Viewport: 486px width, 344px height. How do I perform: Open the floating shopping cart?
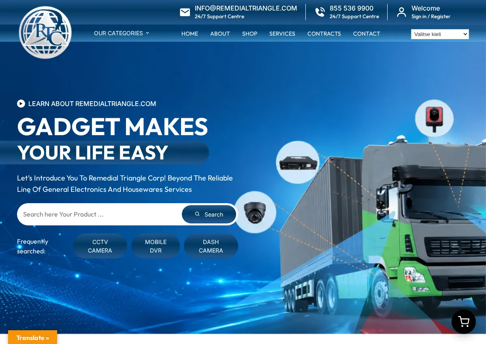(464, 322)
